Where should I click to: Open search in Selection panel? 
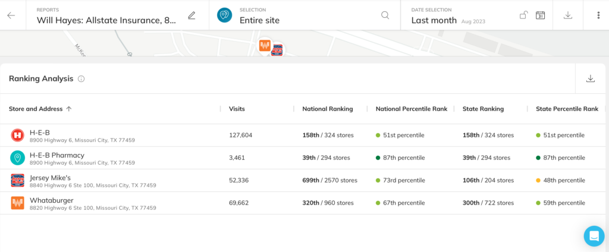coord(385,15)
